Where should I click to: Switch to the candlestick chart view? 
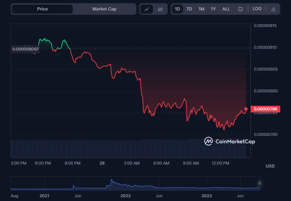(160, 9)
